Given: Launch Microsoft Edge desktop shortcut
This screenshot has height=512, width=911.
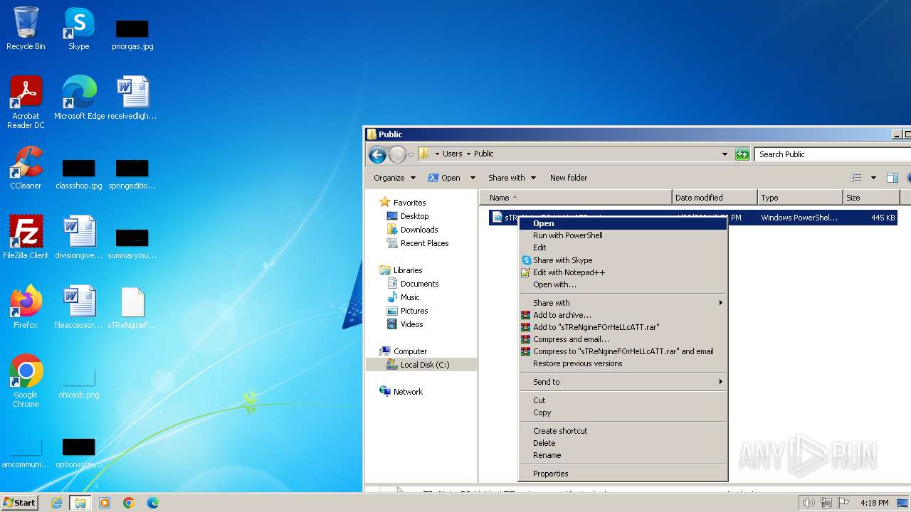Looking at the screenshot, I should tap(79, 97).
